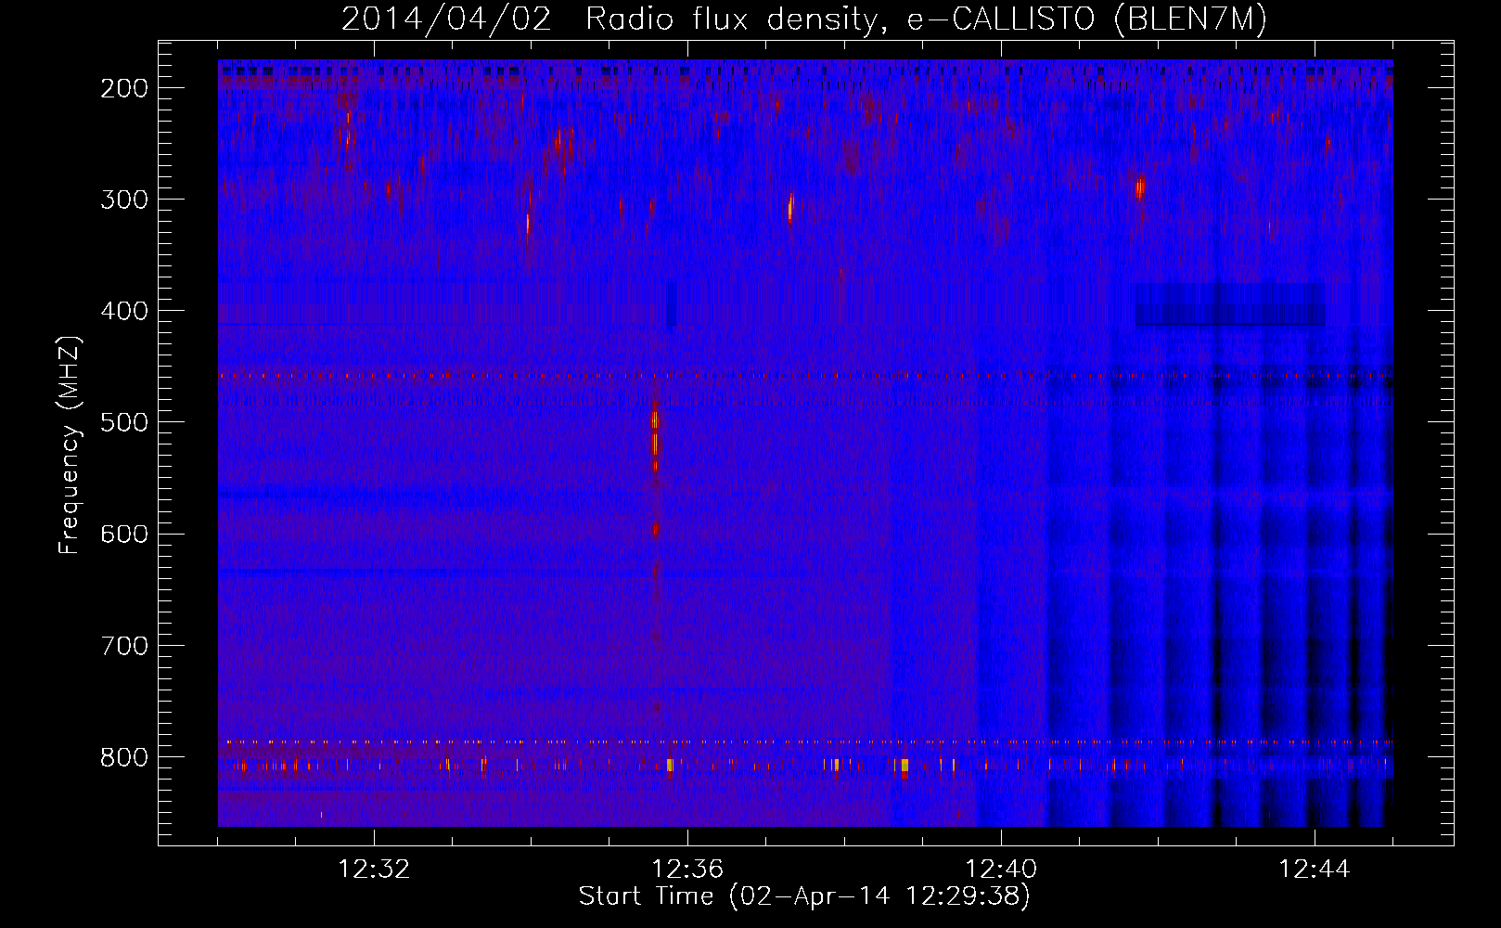The height and width of the screenshot is (928, 1501).
Task: Click the 12:44 time tick label
Action: (x=1314, y=870)
